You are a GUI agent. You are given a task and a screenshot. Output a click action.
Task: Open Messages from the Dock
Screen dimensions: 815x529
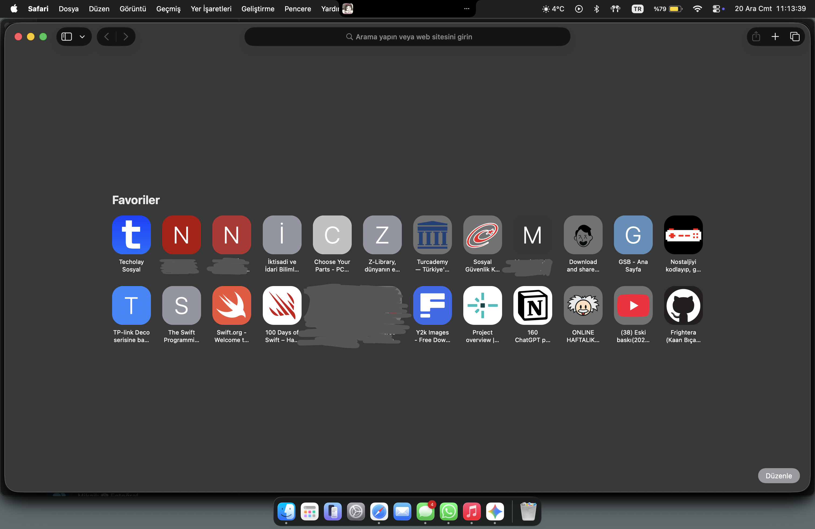425,511
